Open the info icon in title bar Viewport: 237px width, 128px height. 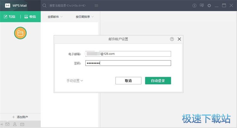(x=194, y=6)
